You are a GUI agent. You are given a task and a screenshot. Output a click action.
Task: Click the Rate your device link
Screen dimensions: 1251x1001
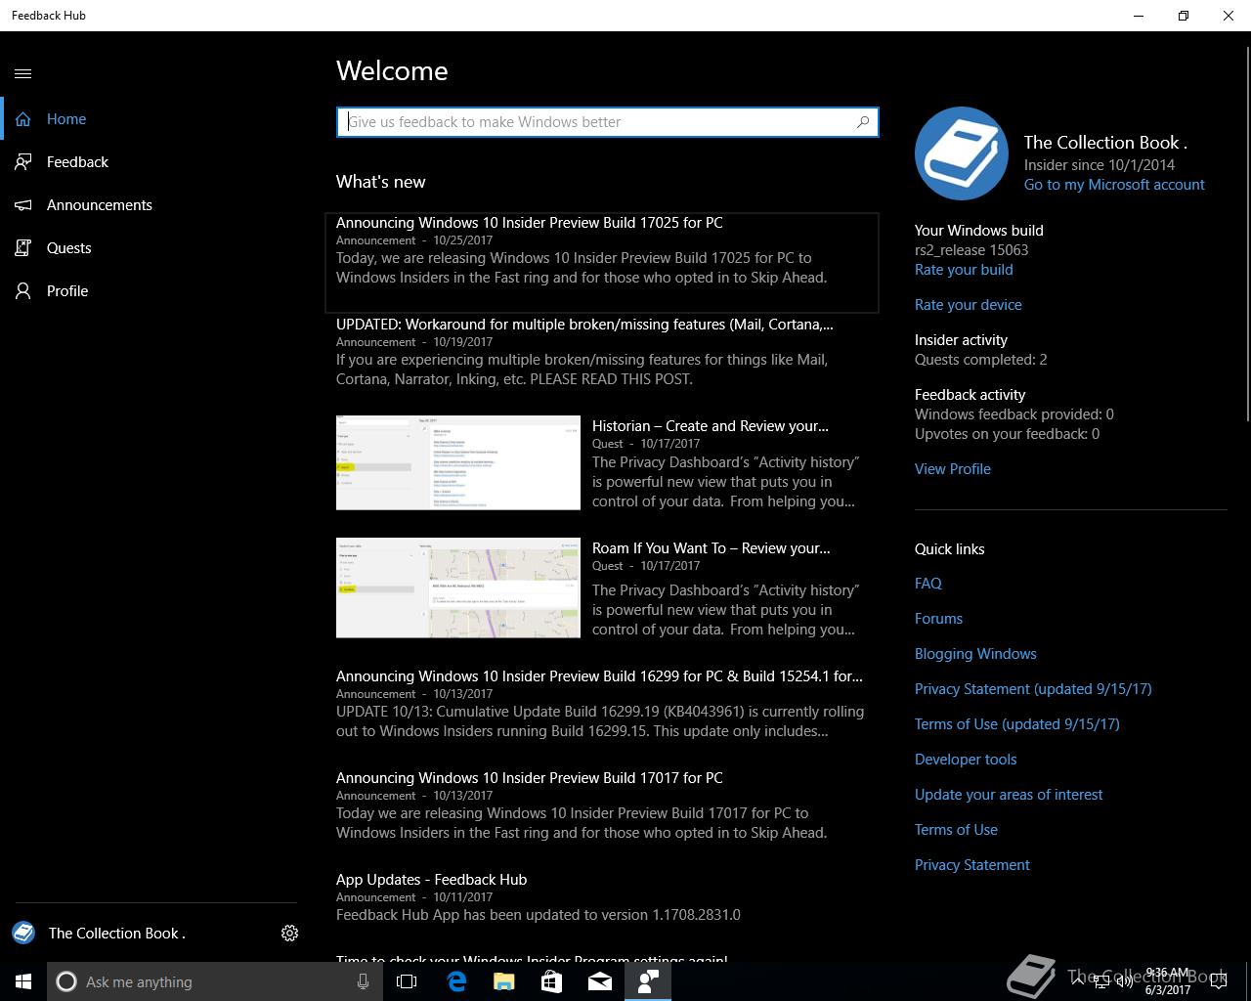tap(969, 305)
